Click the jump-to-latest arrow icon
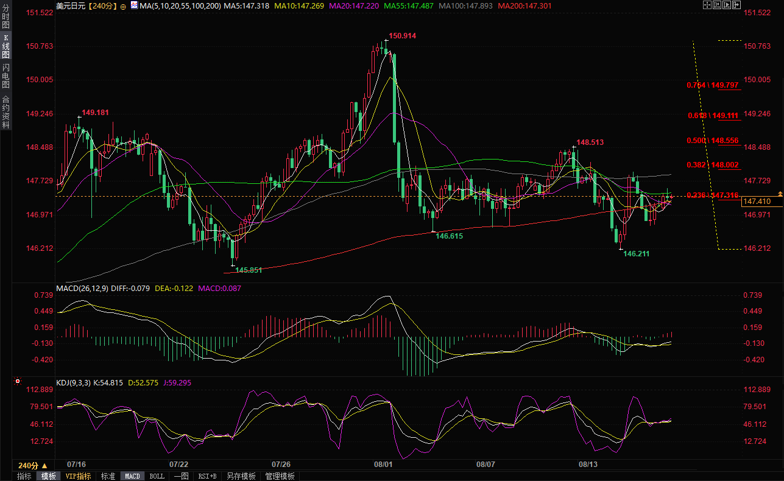Screen dimensions: 784x481 (x=736, y=5)
